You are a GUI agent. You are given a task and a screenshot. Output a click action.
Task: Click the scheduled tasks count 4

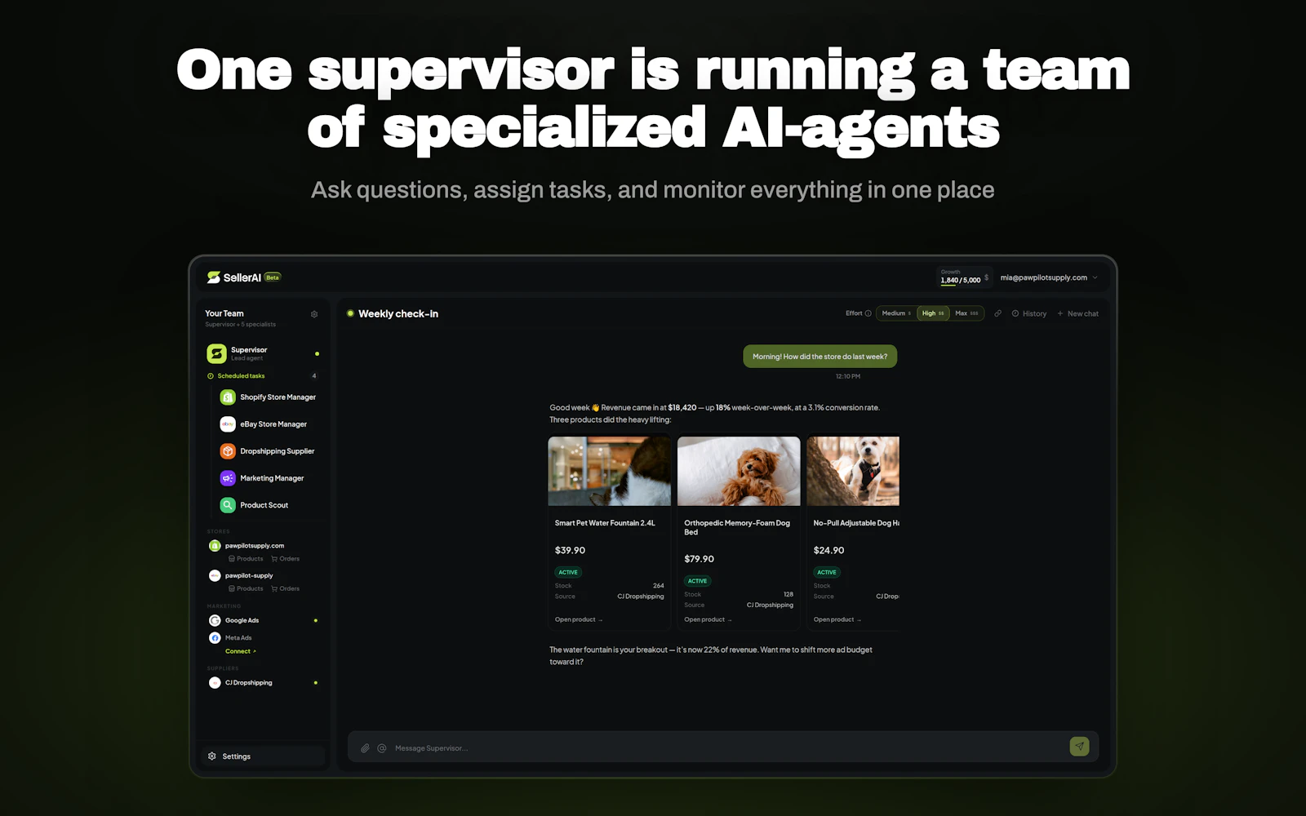click(x=314, y=376)
